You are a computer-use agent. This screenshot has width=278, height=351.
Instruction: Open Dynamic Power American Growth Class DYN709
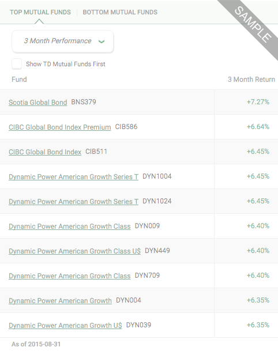click(x=70, y=276)
